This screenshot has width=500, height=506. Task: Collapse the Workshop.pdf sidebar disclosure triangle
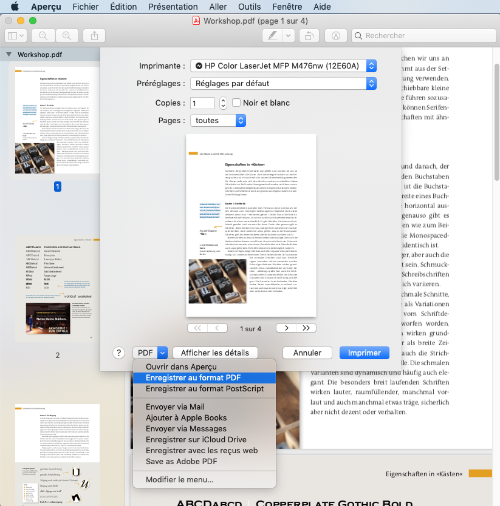tap(9, 55)
